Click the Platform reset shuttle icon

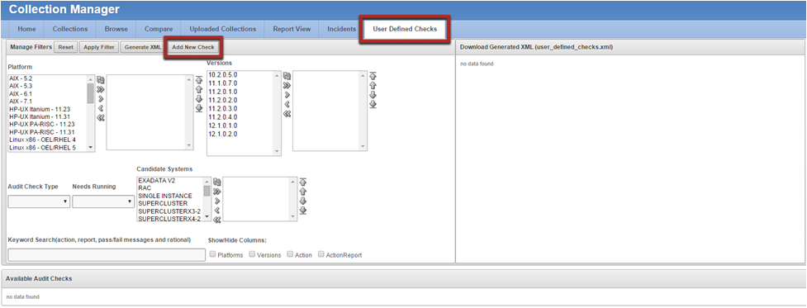click(101, 80)
